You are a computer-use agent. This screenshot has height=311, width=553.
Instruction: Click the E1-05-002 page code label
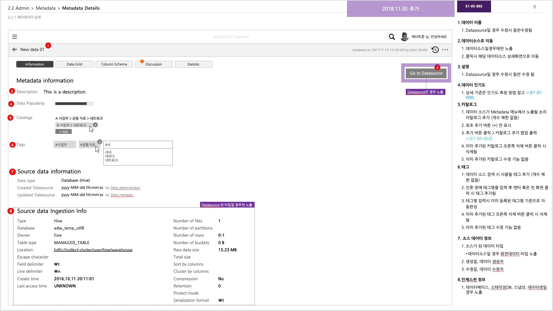tap(474, 6)
